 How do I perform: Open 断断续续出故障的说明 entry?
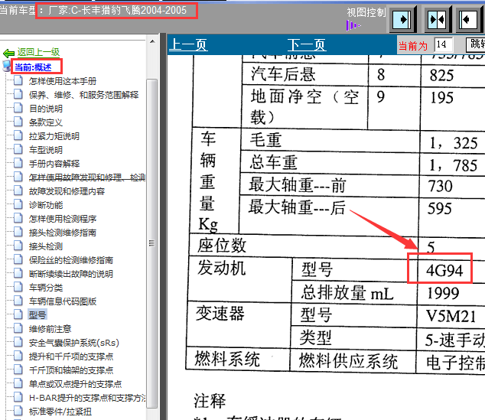(71, 274)
